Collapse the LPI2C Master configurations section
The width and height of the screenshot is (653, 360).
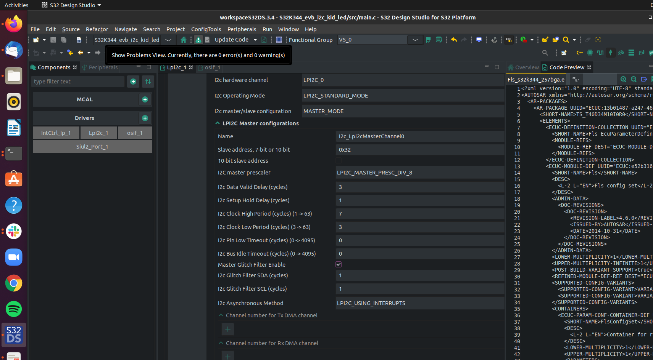217,123
